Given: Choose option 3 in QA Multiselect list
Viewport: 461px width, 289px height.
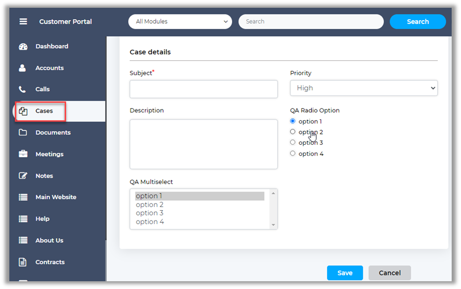Looking at the screenshot, I should point(150,213).
